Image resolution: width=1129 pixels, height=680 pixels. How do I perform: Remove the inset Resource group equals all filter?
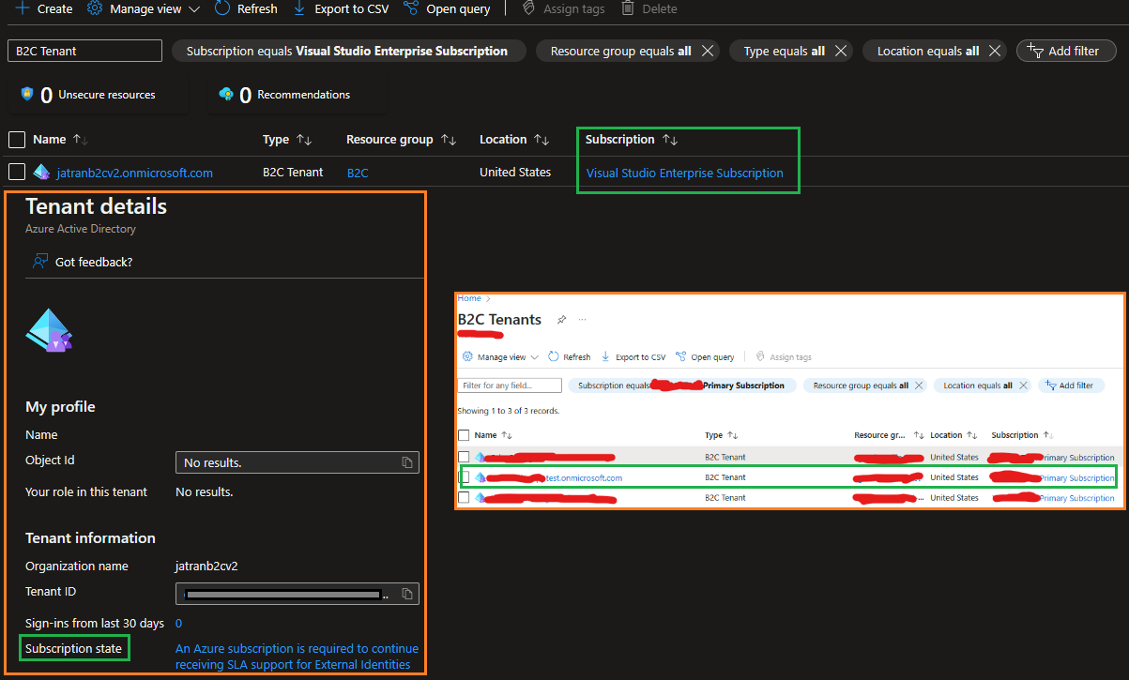[919, 385]
